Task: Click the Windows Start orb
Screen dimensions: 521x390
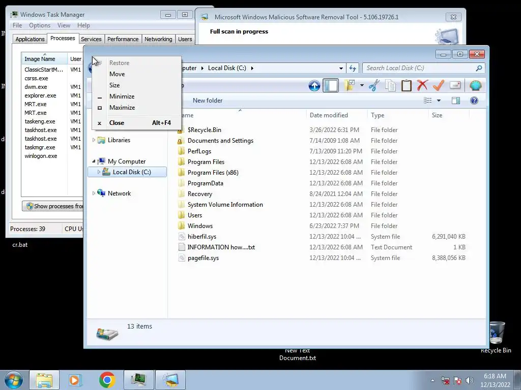Action: tap(14, 380)
